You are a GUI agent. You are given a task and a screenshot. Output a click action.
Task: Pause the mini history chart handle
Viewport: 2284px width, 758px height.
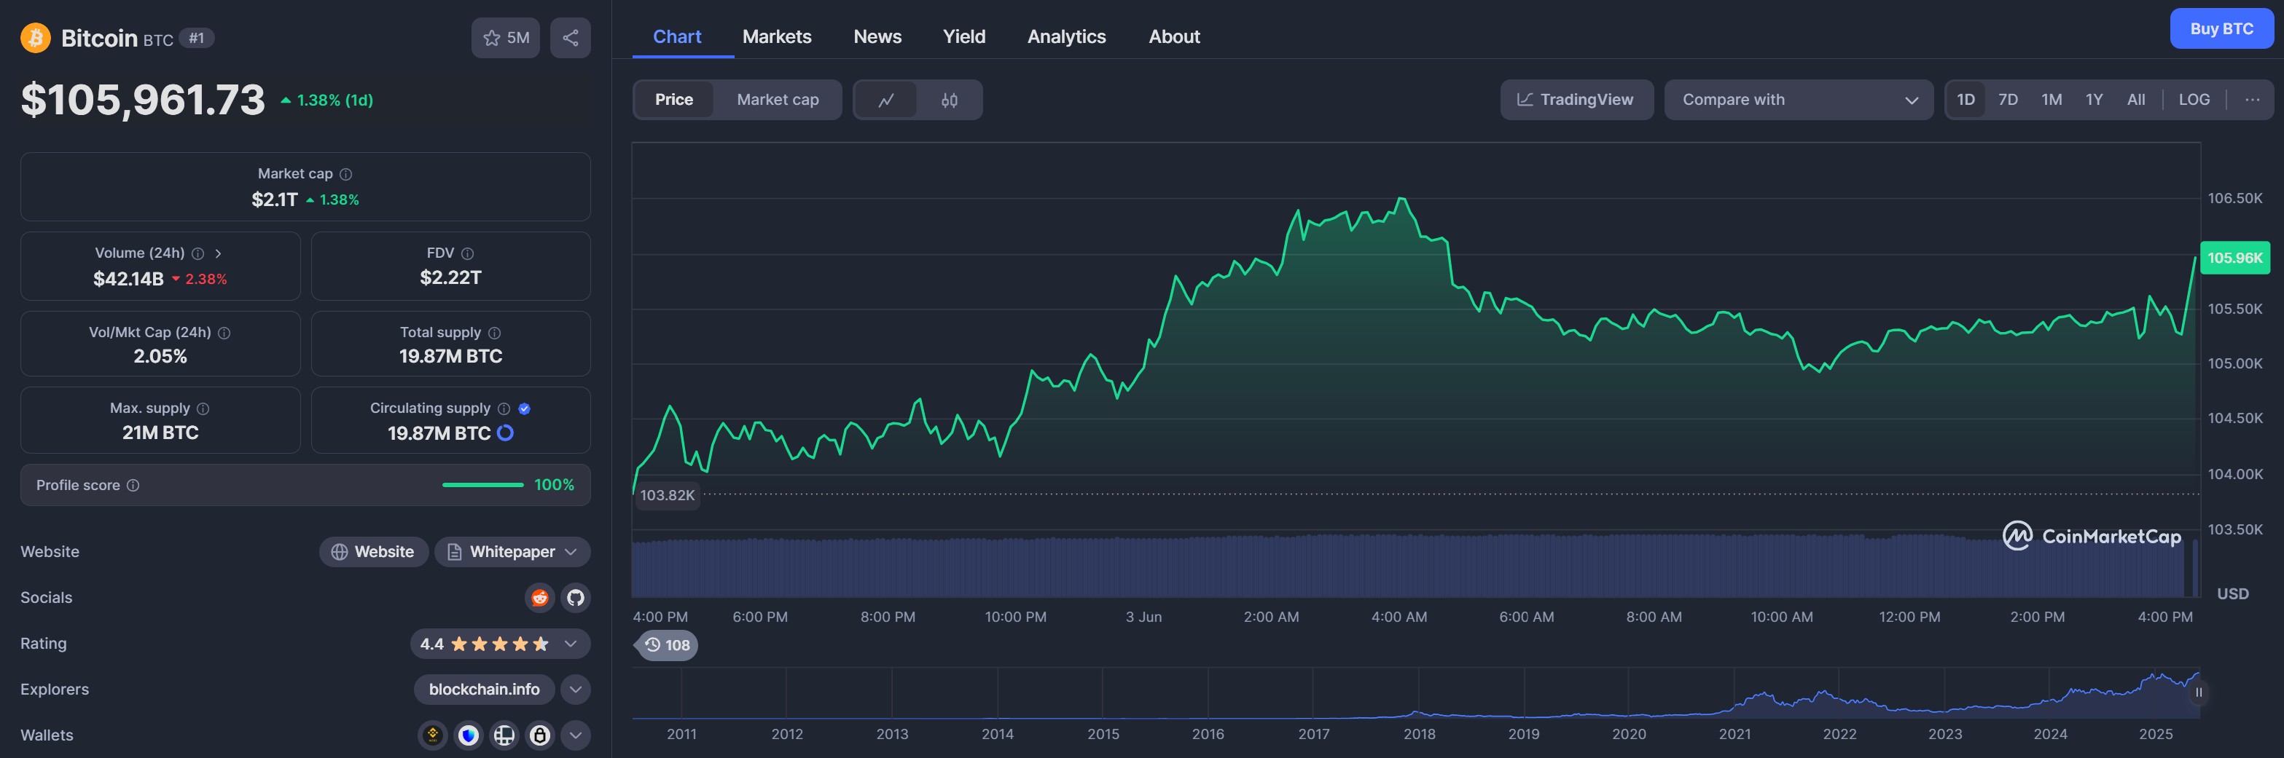point(2198,692)
